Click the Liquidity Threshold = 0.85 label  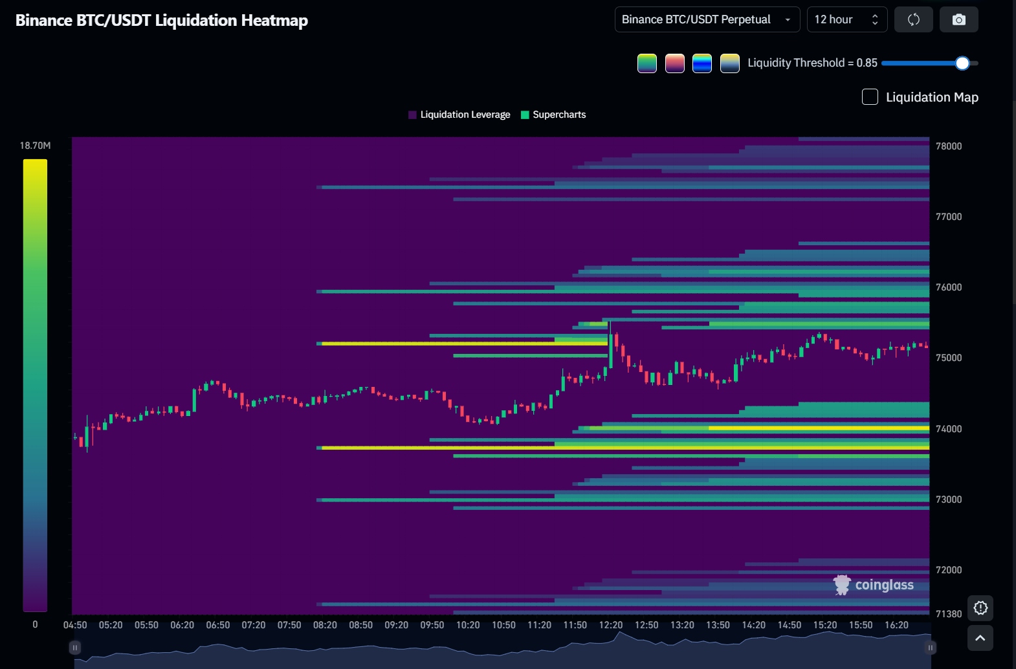coord(812,63)
